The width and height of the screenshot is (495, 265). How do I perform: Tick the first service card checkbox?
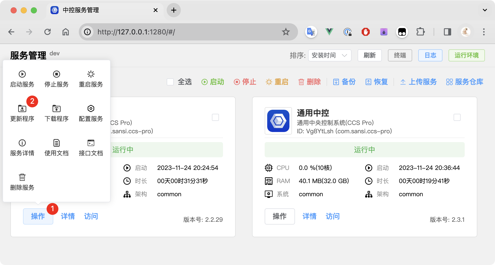(215, 117)
